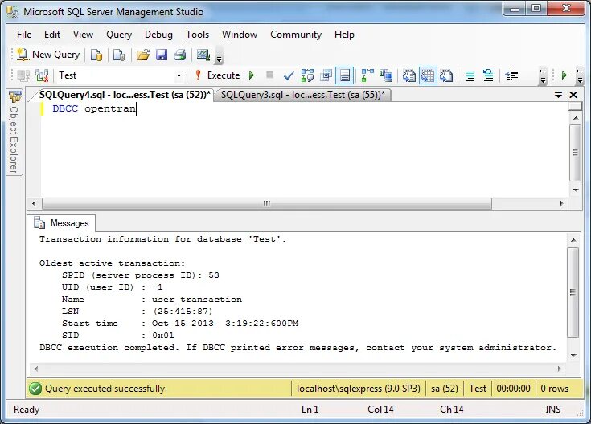Open the Test database dropdown
This screenshot has height=424, width=591.
[x=179, y=75]
